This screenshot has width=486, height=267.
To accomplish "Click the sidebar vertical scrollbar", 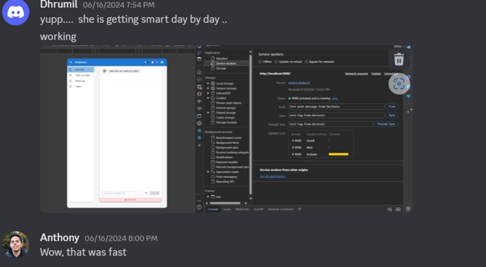I will pos(250,124).
